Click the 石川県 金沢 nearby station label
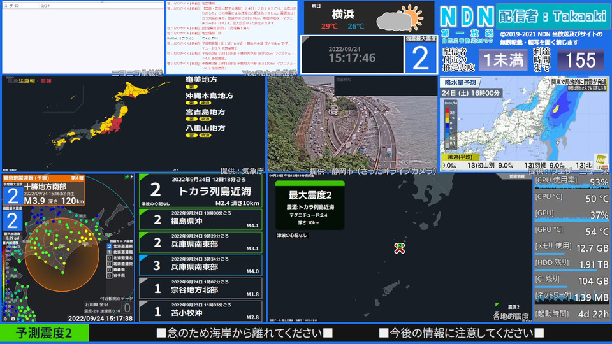Screen dimensions: 612x344 pyautogui.click(x=96, y=305)
